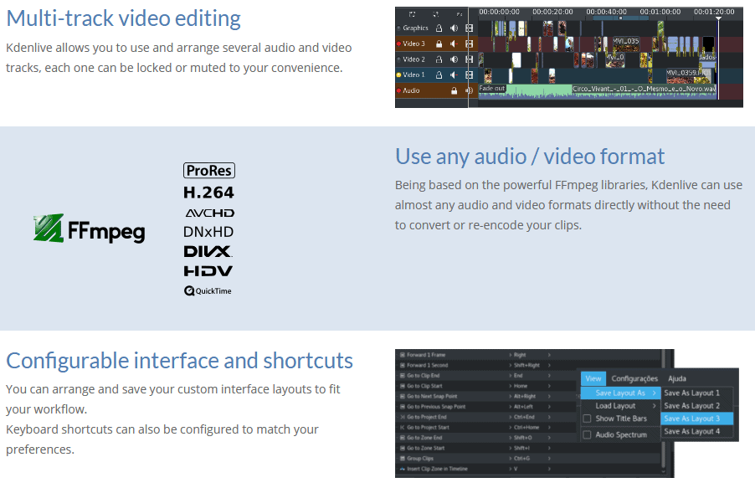Screen dimensions: 755x488
Task: Open the Ajuda menu
Action: click(677, 378)
